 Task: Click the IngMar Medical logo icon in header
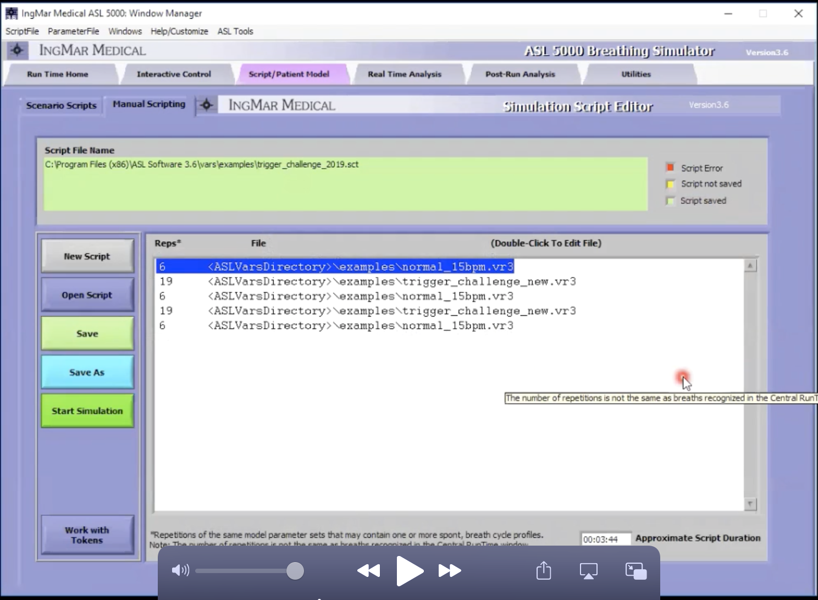coord(17,51)
